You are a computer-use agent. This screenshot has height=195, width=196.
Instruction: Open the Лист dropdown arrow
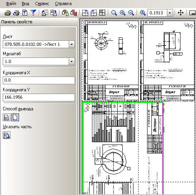point(72,44)
